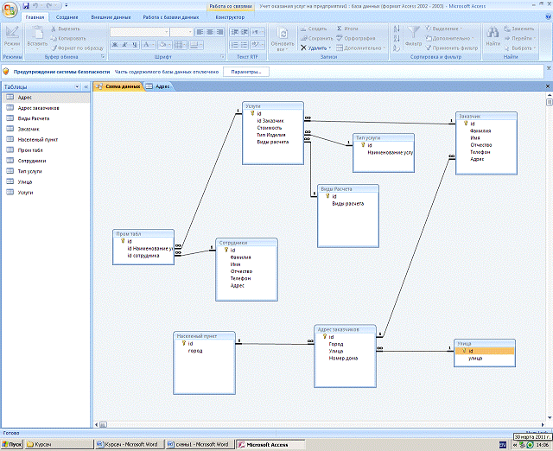
Task: Click the Пуск start button
Action: tap(12, 444)
